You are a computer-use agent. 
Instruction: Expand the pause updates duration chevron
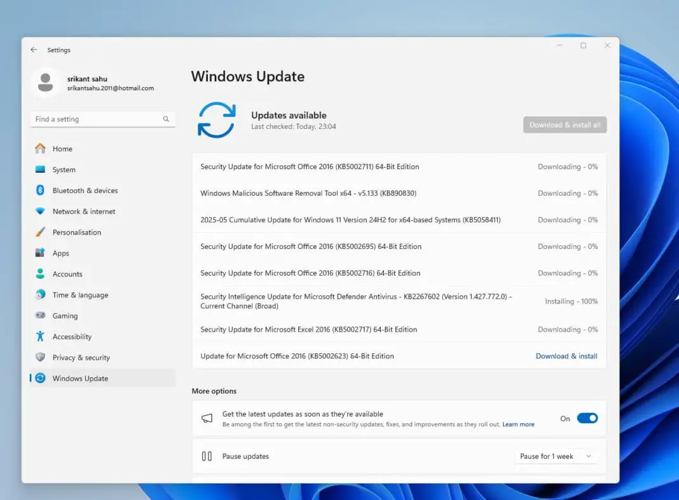click(x=589, y=456)
